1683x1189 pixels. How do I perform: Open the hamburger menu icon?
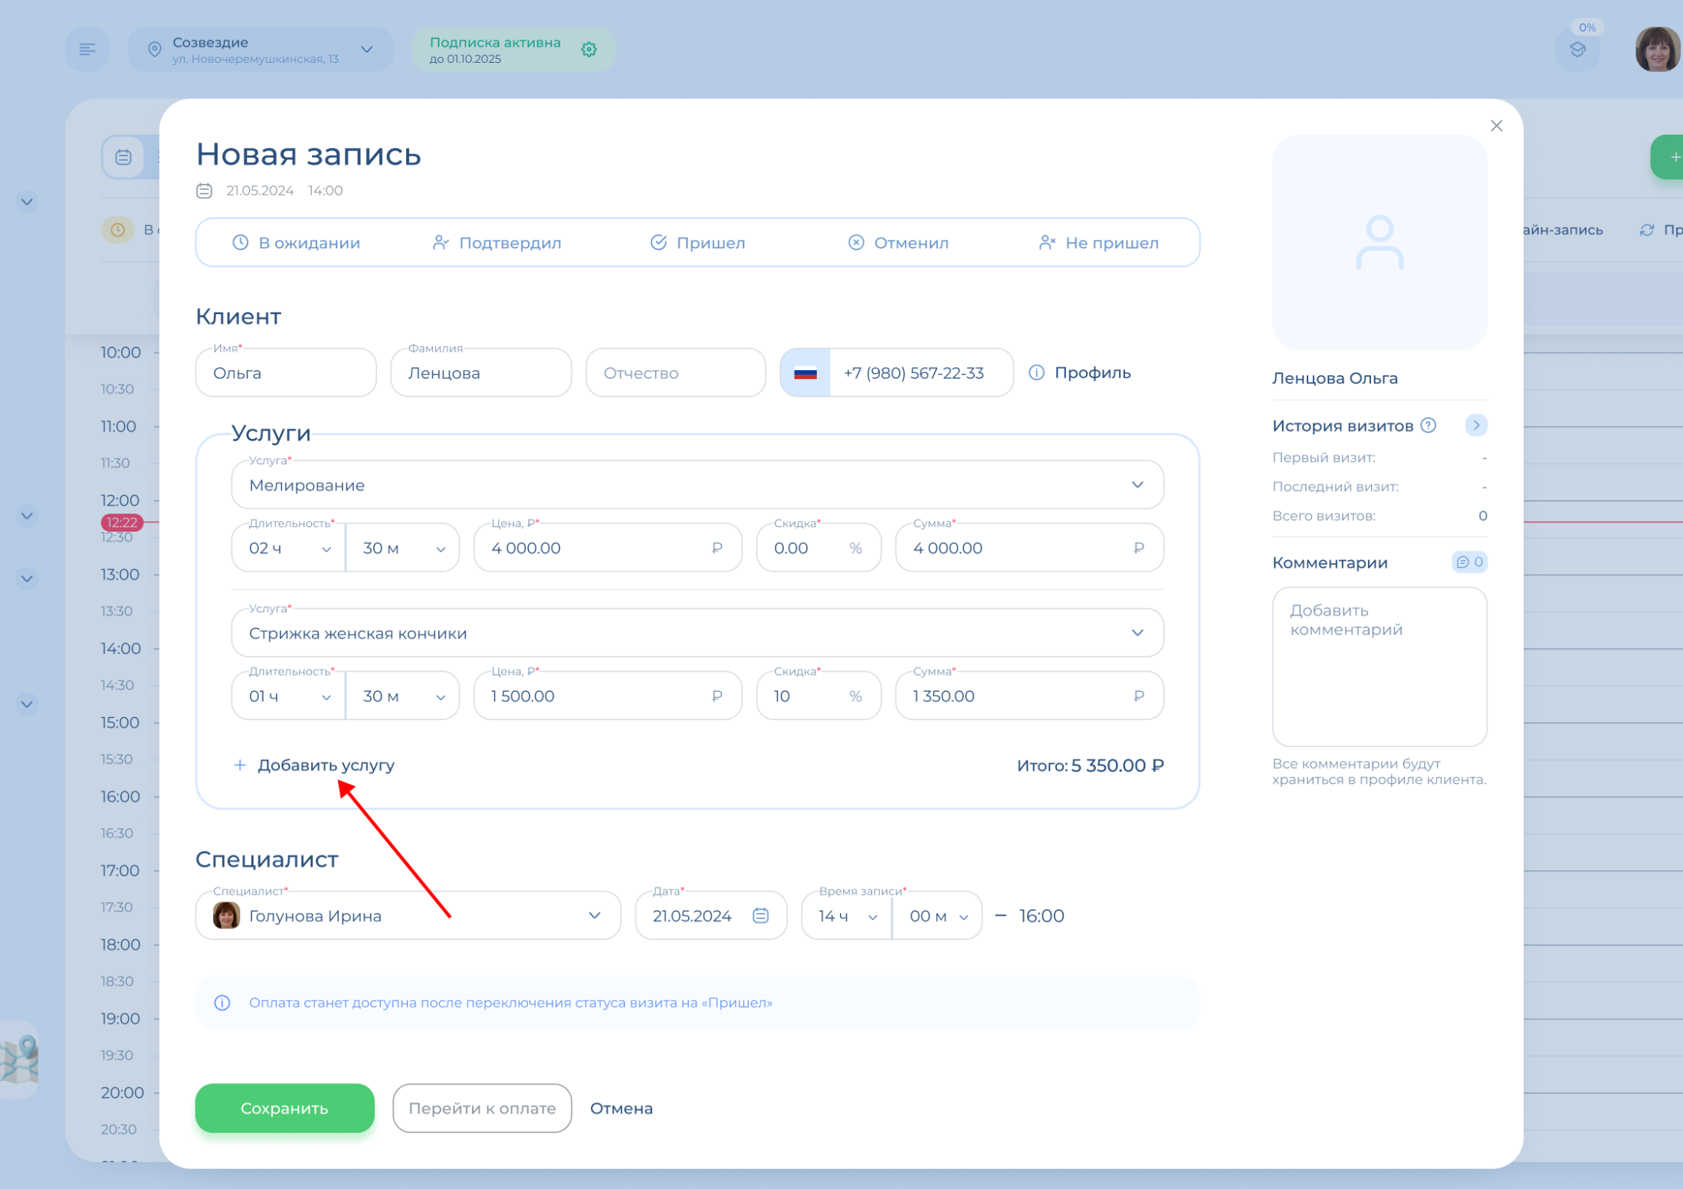coord(87,50)
